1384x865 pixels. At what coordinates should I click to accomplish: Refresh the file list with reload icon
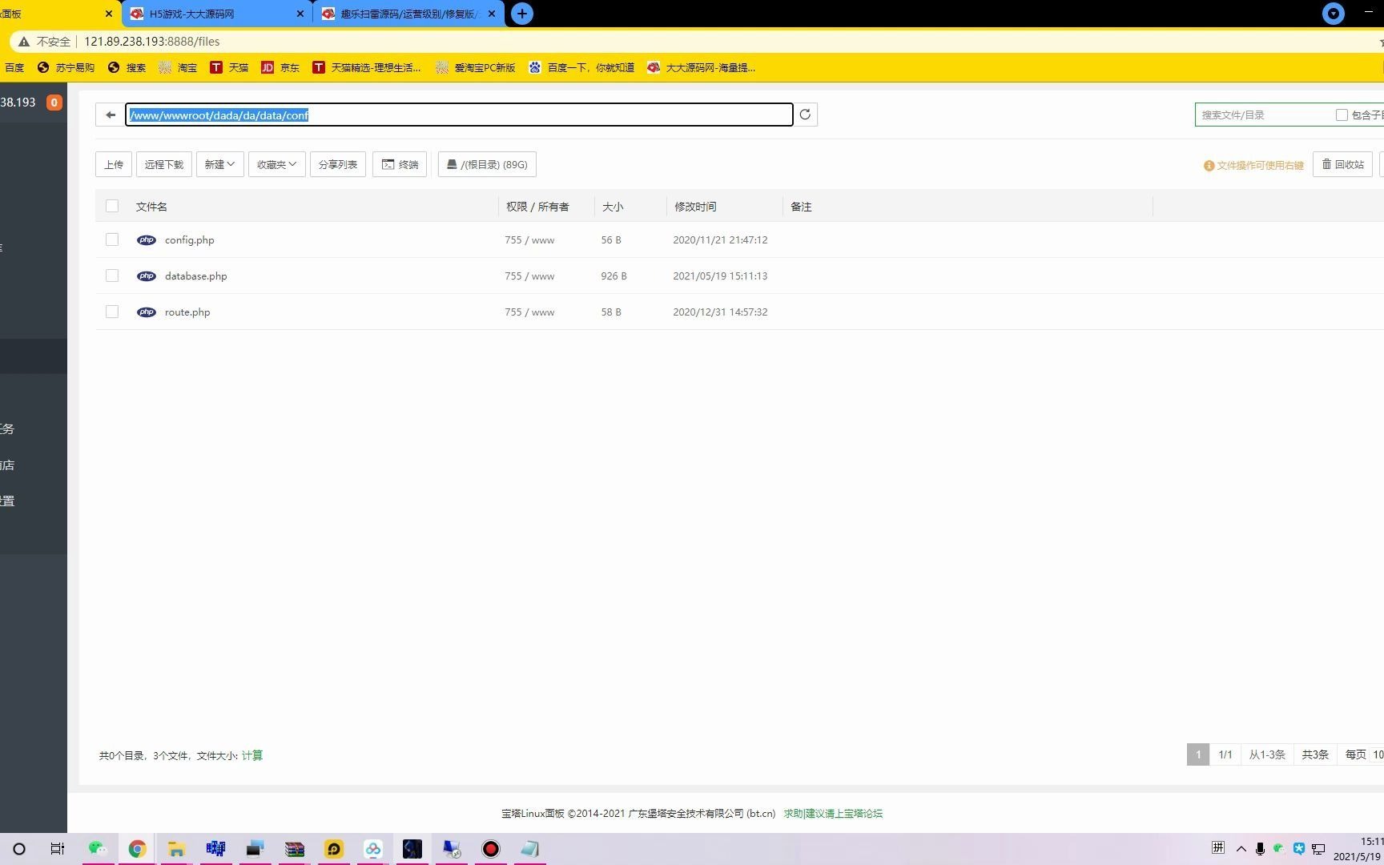tap(805, 115)
